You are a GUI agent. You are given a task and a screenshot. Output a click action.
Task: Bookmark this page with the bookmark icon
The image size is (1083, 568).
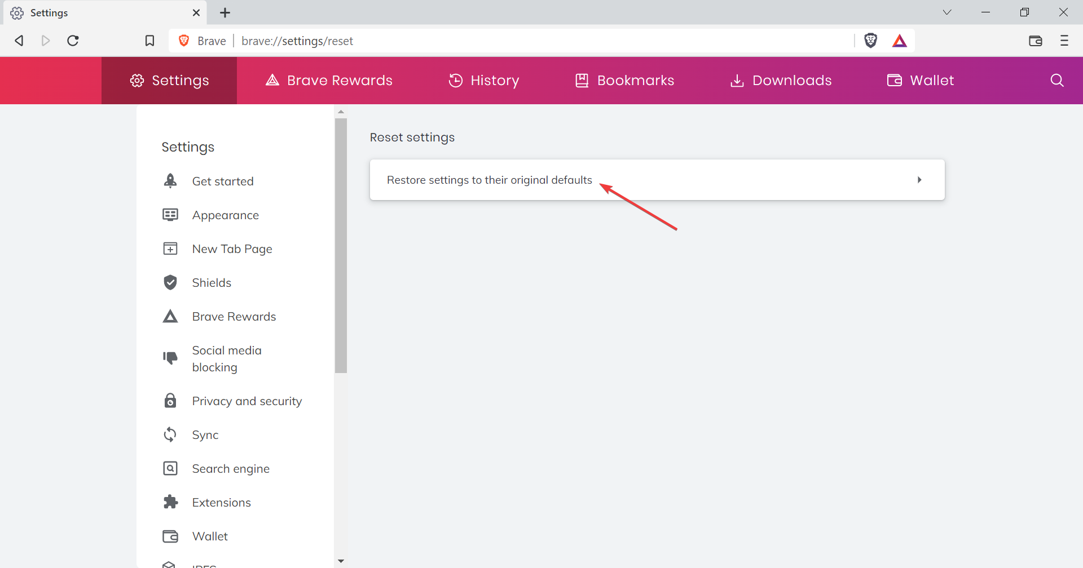tap(149, 41)
